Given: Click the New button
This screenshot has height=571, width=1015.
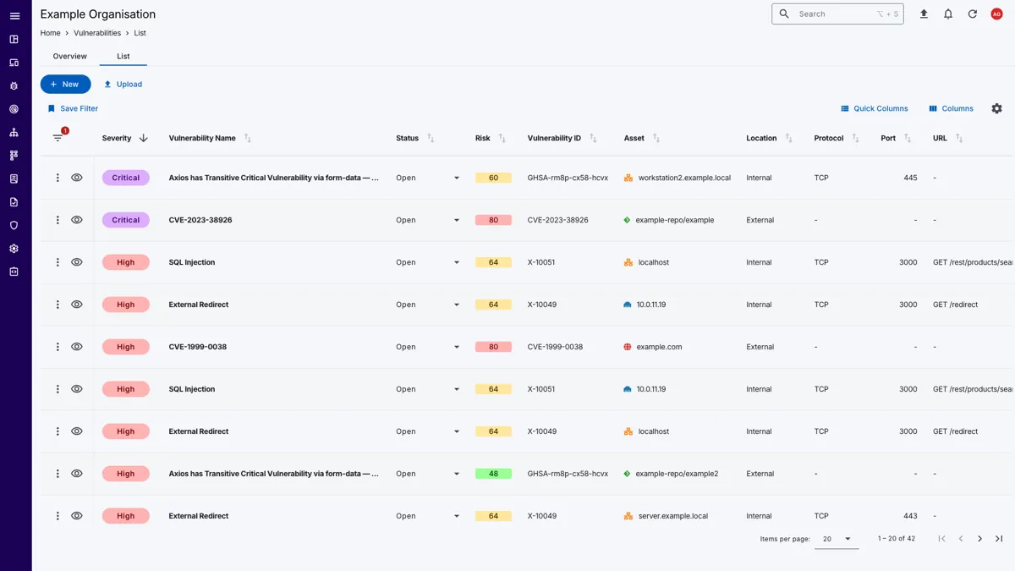Looking at the screenshot, I should [65, 85].
